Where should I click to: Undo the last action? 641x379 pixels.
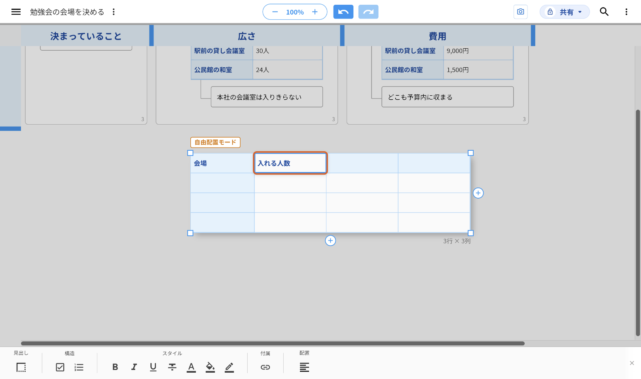(x=343, y=12)
